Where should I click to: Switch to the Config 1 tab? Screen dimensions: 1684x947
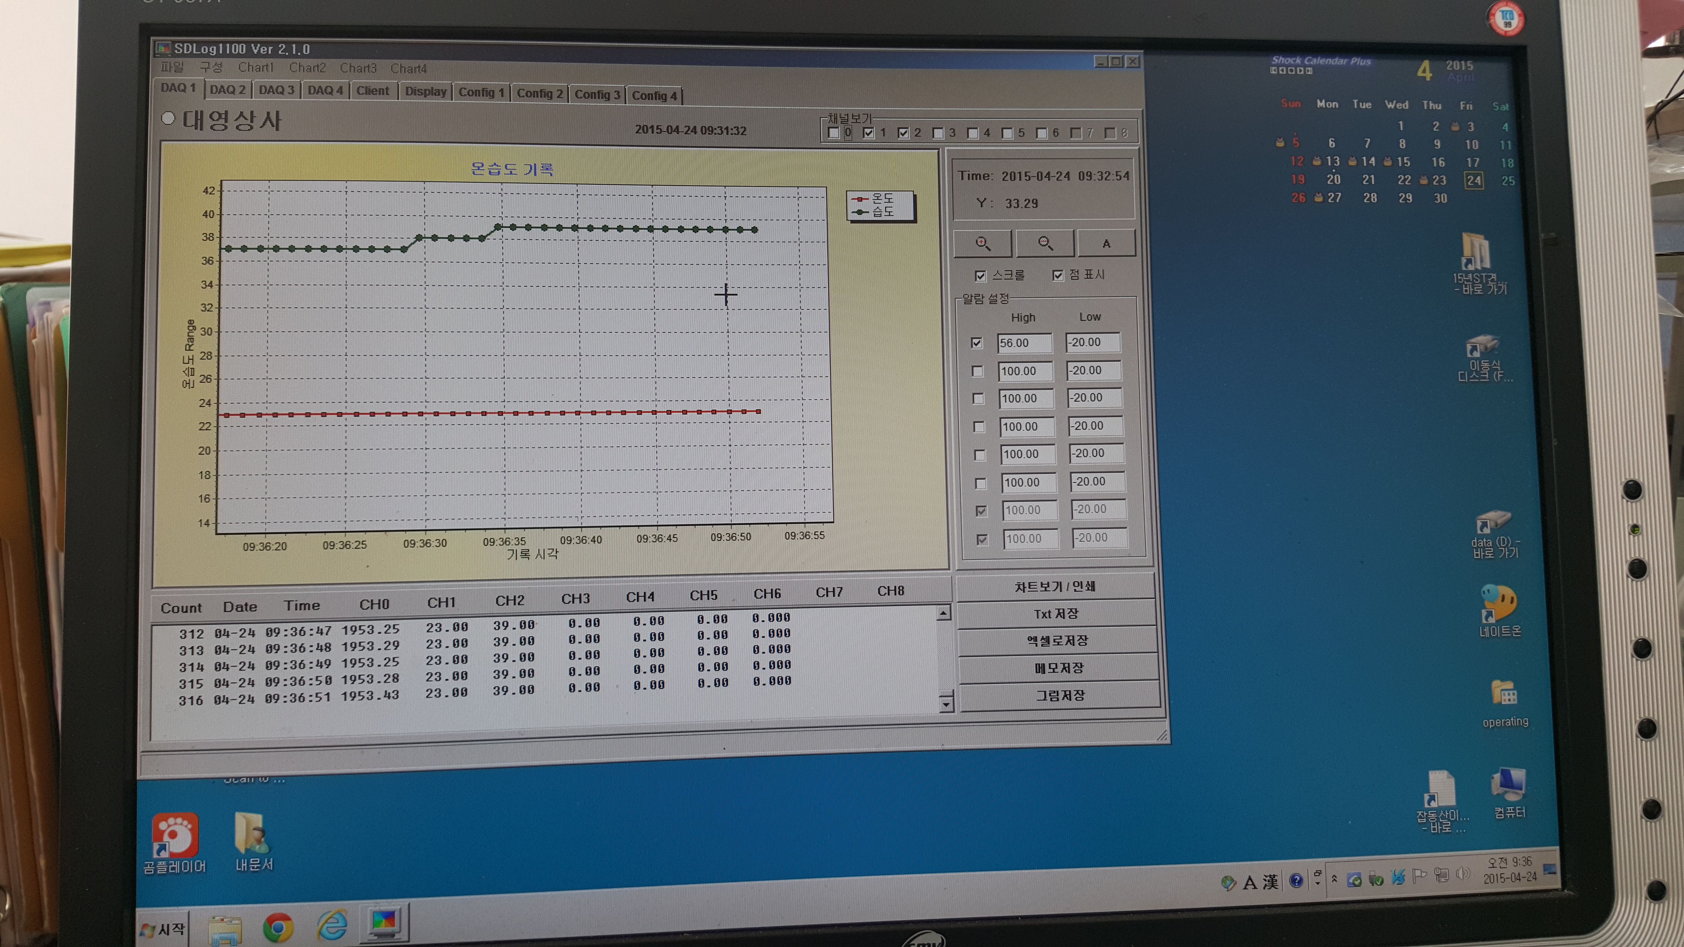[x=481, y=93]
